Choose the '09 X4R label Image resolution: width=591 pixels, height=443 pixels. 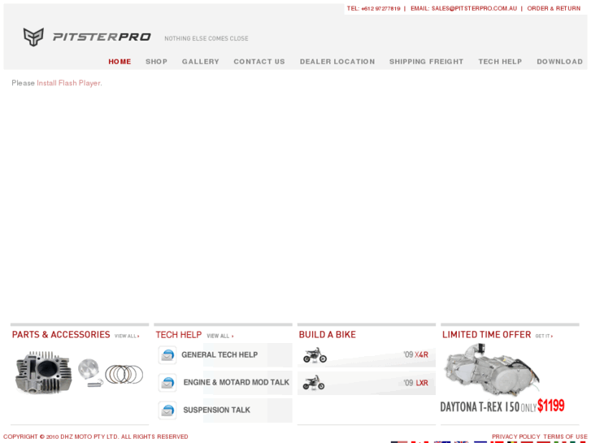(415, 354)
